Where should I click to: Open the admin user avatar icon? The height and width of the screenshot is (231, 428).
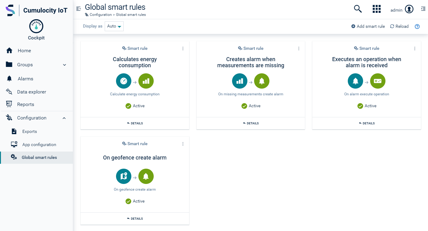pos(409,9)
